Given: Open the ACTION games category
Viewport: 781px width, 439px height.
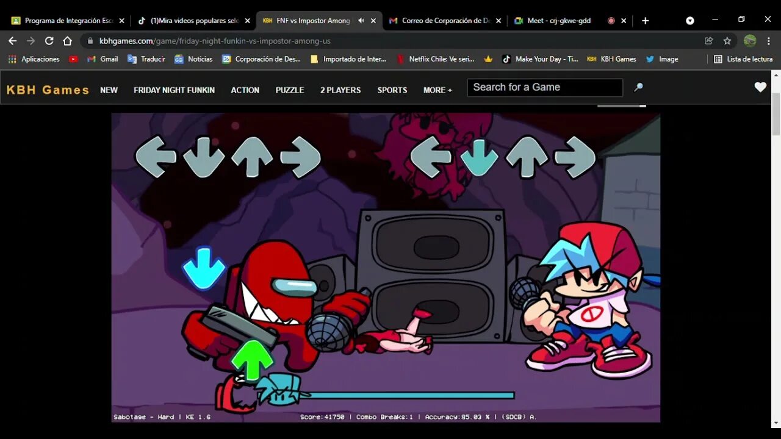Looking at the screenshot, I should pyautogui.click(x=245, y=90).
